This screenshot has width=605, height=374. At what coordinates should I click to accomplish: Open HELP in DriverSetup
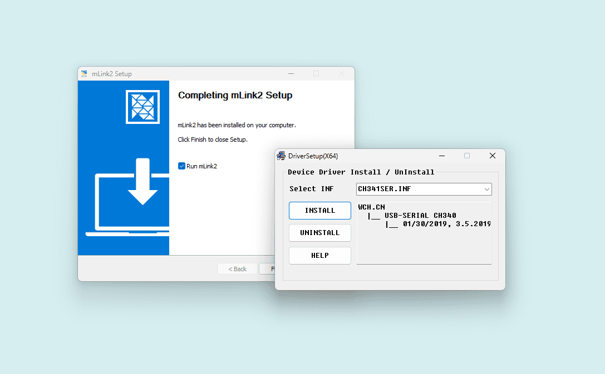[x=319, y=256]
